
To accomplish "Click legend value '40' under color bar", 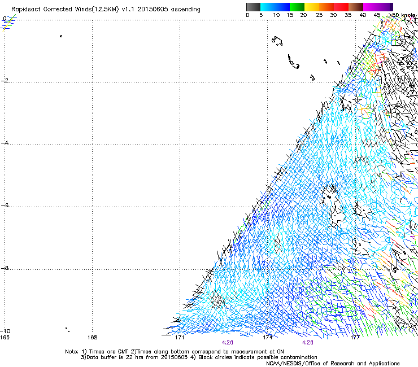I will (x=363, y=15).
